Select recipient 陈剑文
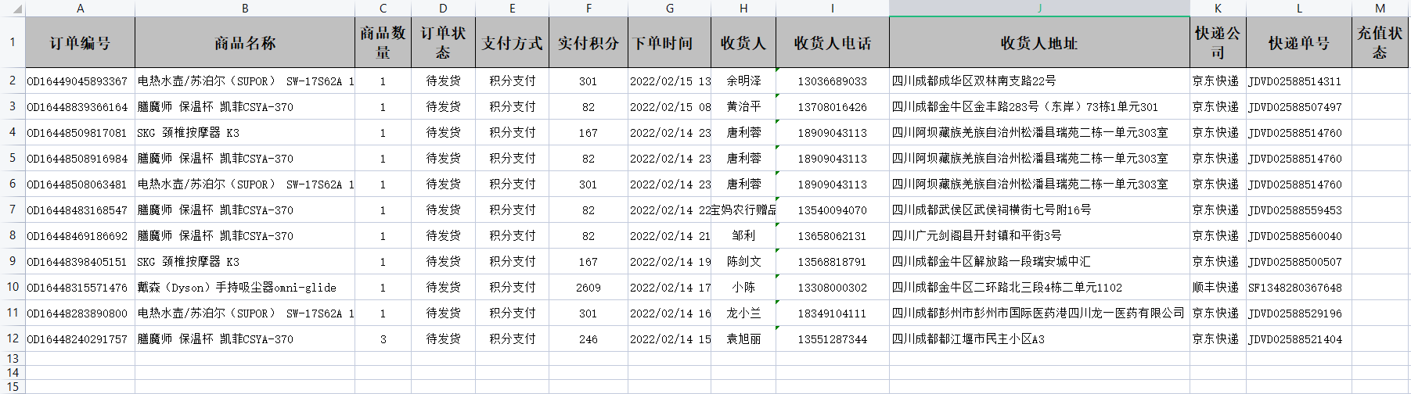Image resolution: width=1411 pixels, height=394 pixels. pos(743,261)
